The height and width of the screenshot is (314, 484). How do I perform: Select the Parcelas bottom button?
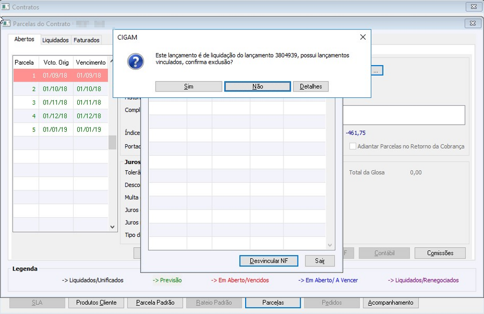(x=273, y=303)
